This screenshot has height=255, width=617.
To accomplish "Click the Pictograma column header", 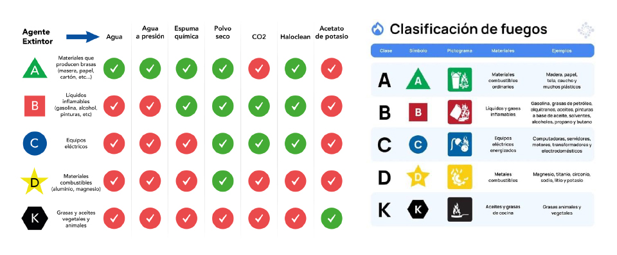I will 459,51.
